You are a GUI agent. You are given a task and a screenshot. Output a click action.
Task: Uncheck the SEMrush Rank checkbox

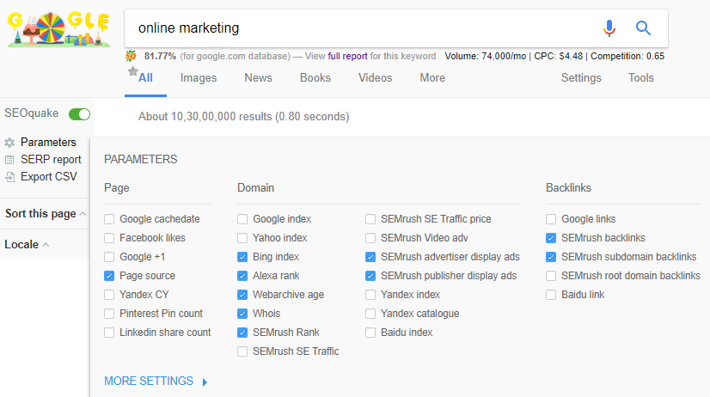coord(242,333)
